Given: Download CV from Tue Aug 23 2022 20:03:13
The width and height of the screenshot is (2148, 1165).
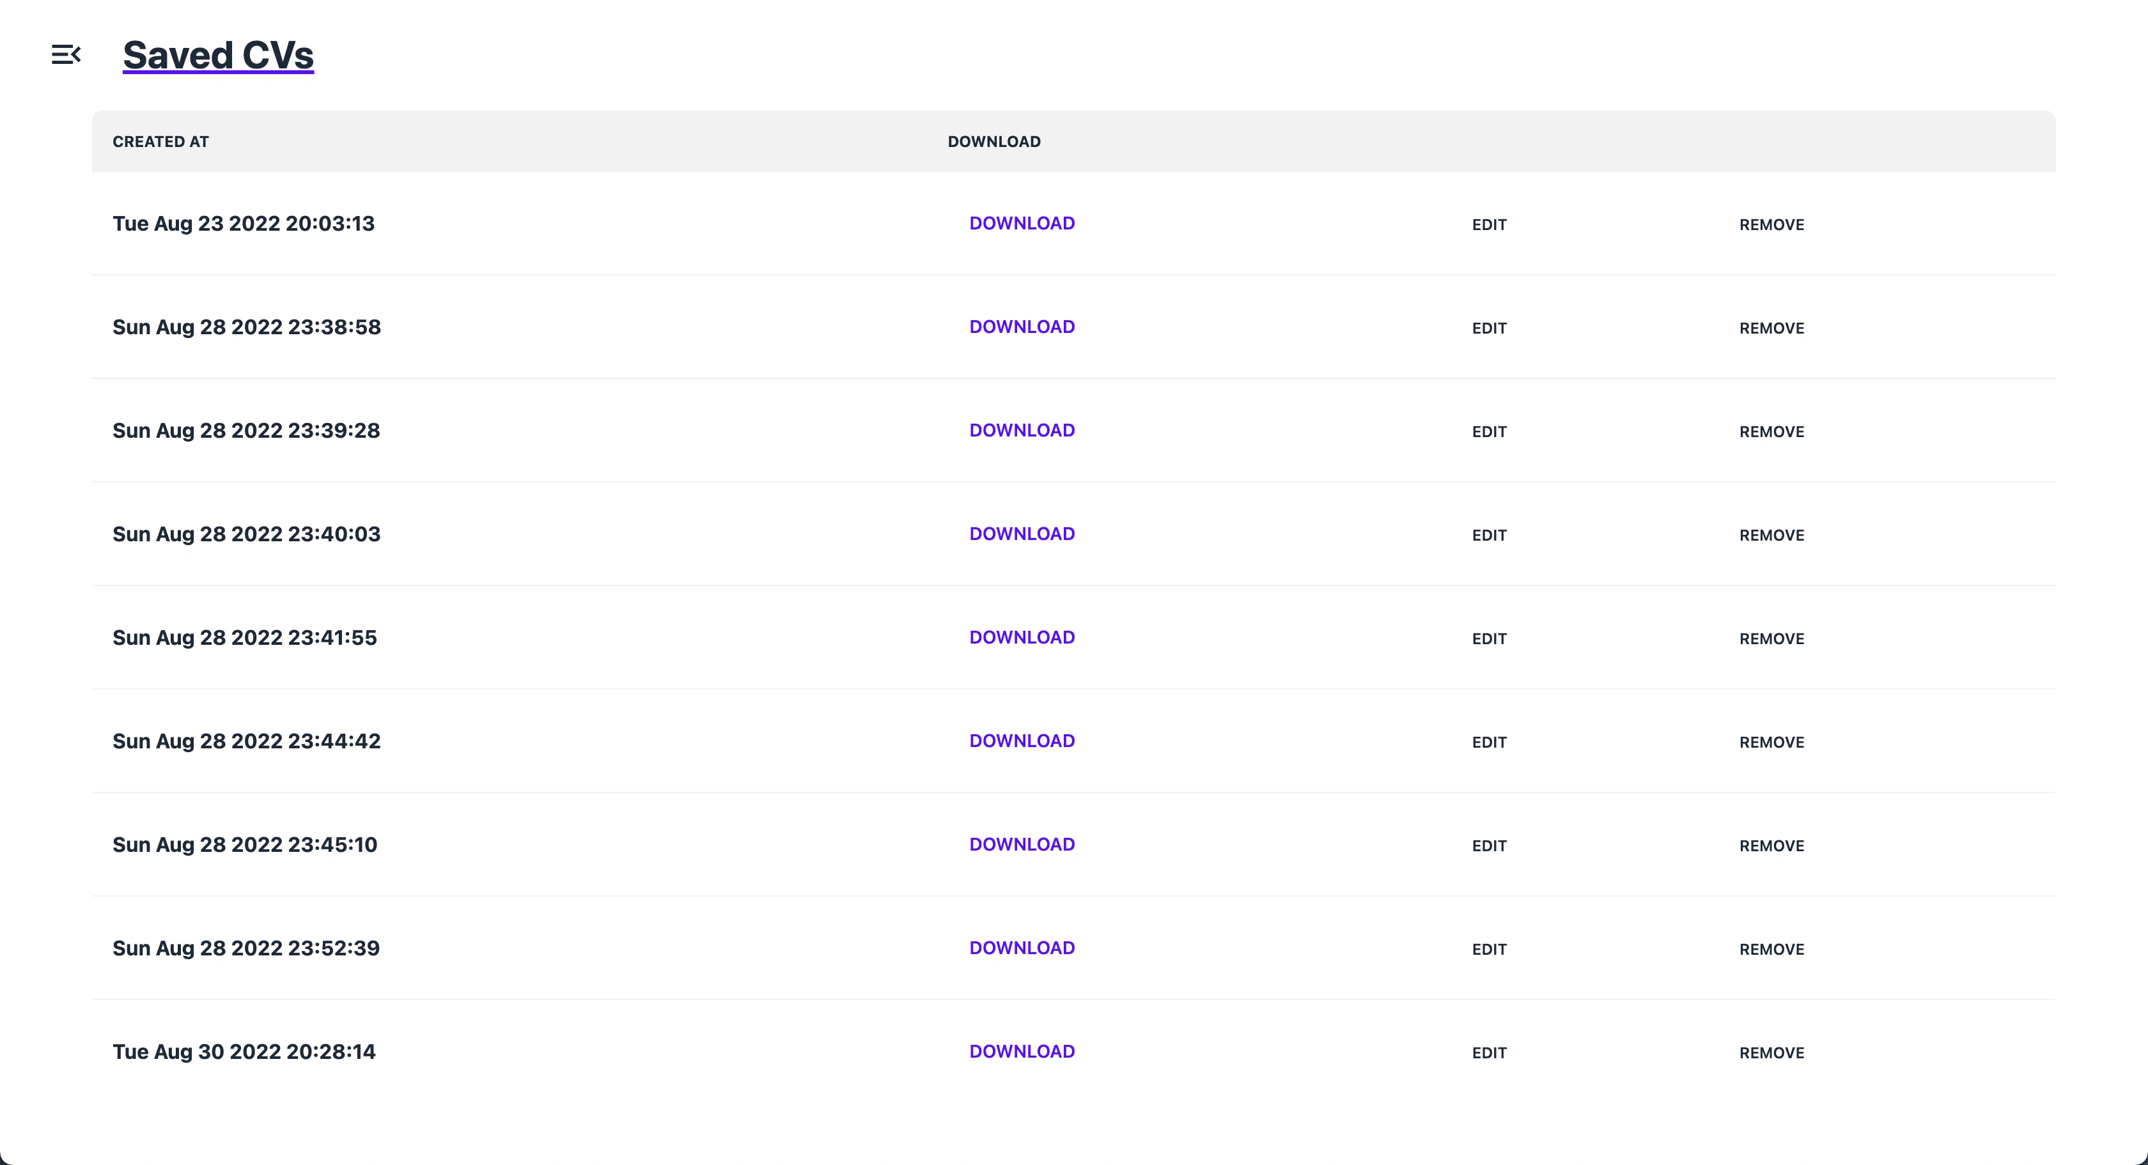Looking at the screenshot, I should (1022, 223).
